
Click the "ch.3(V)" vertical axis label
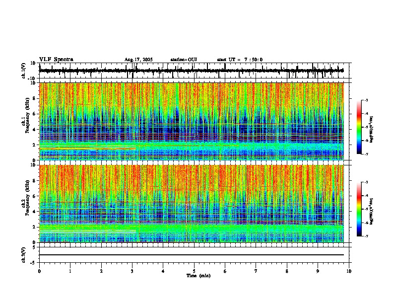(x=24, y=255)
